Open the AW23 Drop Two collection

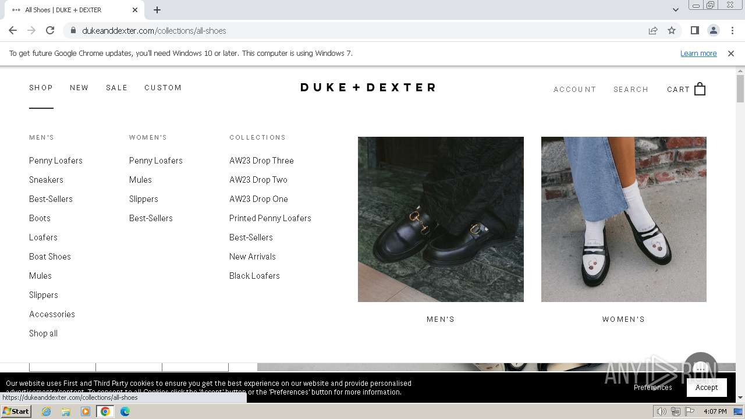coord(258,180)
